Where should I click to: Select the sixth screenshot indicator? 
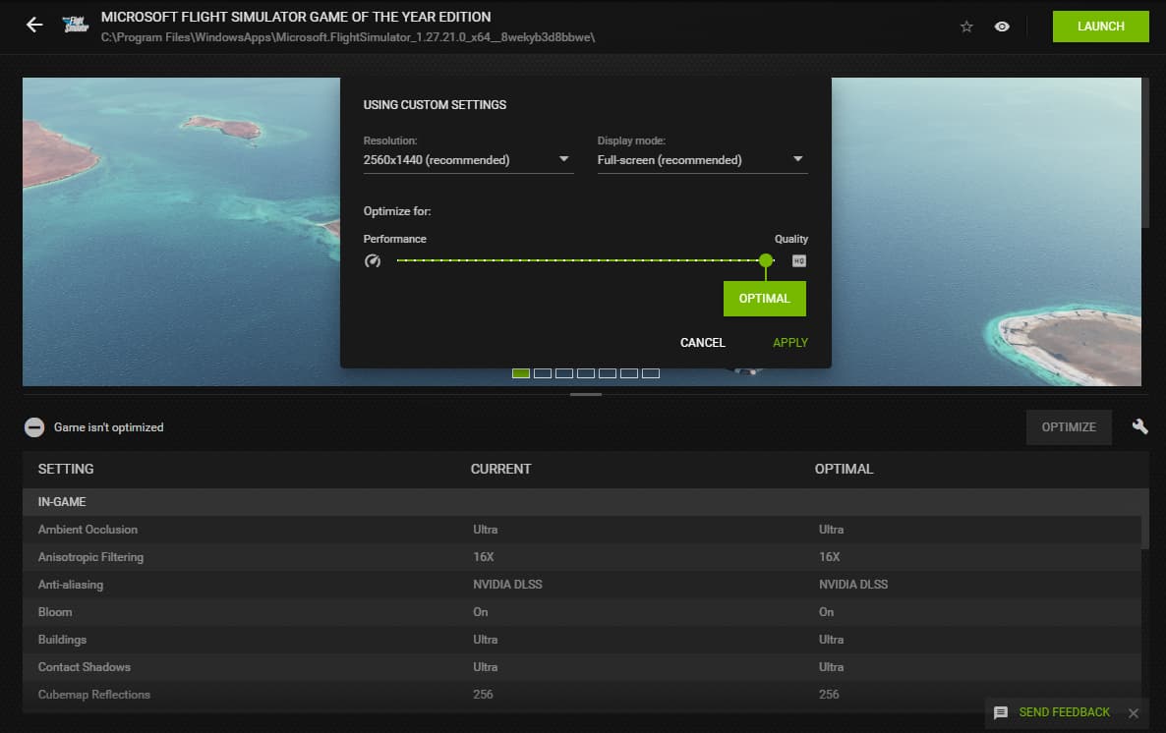click(x=629, y=373)
